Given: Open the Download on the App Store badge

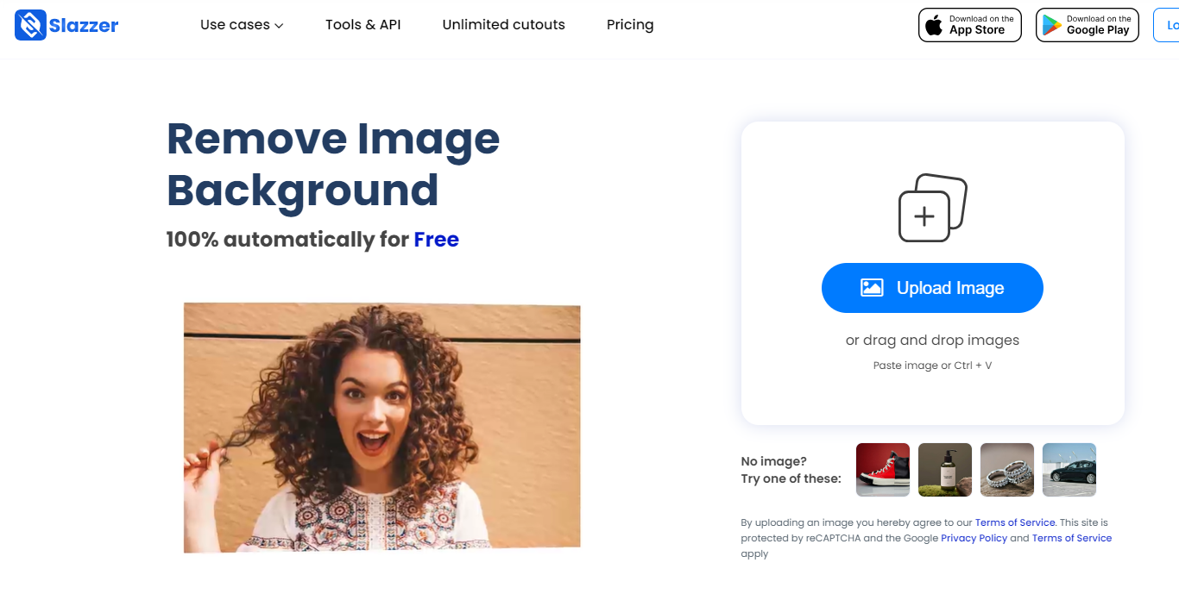Looking at the screenshot, I should [970, 25].
